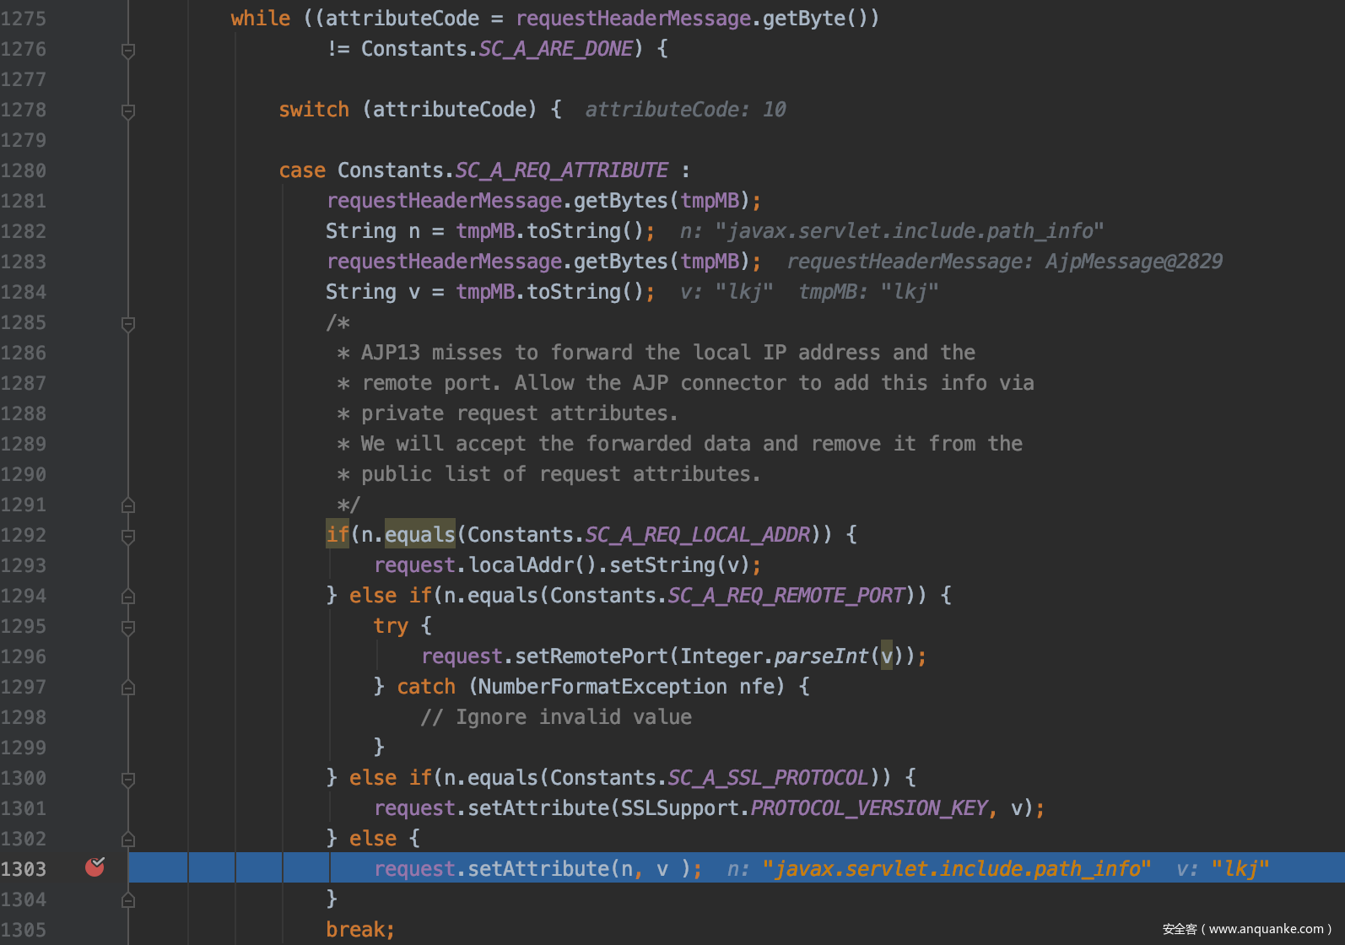Image resolution: width=1345 pixels, height=945 pixels.
Task: Click the highlighted equals method on line 1292
Action: [419, 535]
